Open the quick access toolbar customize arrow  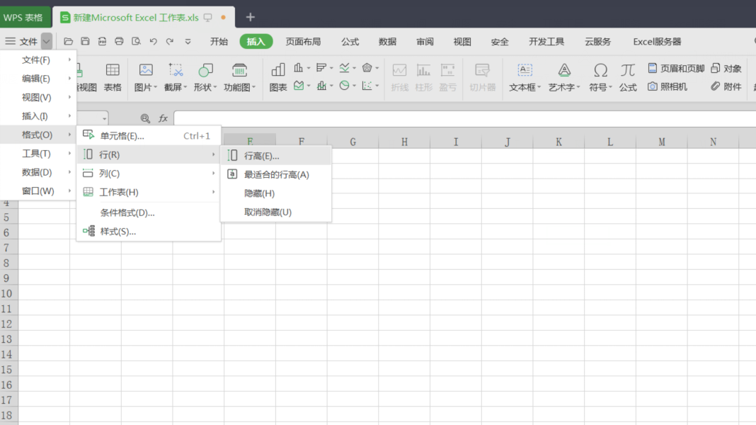tap(188, 42)
